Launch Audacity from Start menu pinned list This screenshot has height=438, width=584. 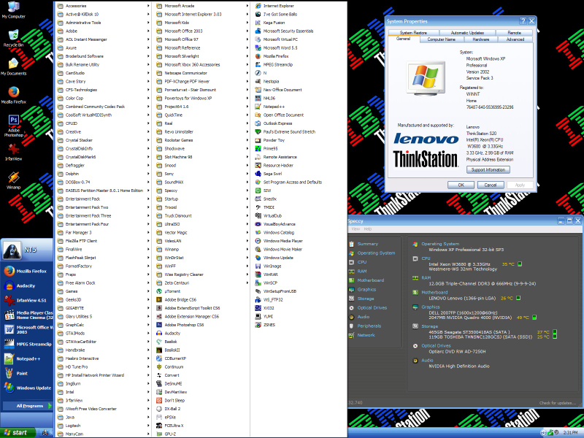27,285
